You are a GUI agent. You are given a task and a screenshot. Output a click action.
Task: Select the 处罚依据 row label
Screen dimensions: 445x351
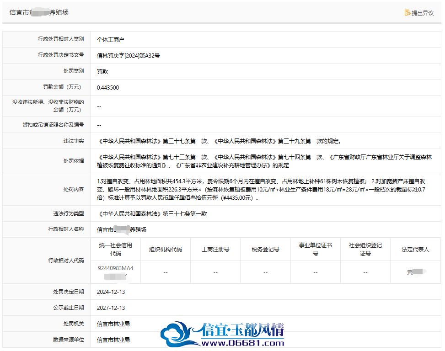(x=74, y=161)
